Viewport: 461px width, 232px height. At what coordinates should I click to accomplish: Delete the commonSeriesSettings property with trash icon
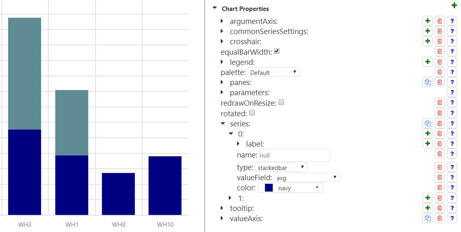[x=439, y=31]
